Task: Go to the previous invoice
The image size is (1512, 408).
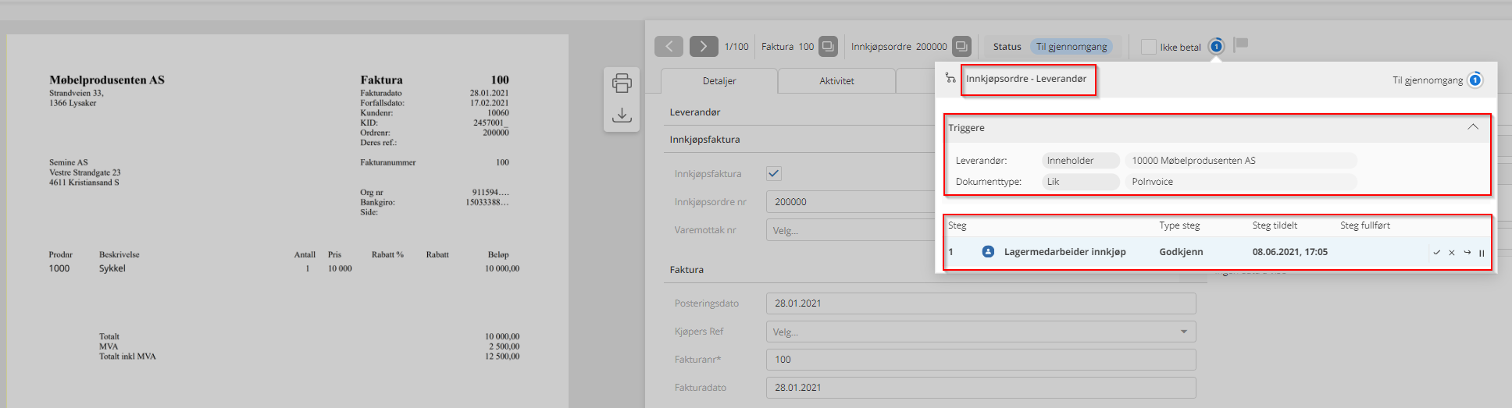Action: 669,47
